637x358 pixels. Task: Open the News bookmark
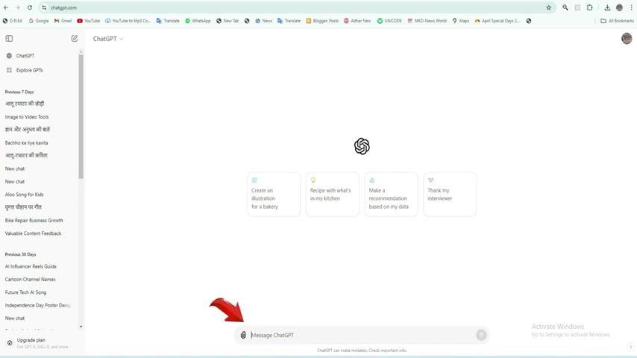click(263, 21)
